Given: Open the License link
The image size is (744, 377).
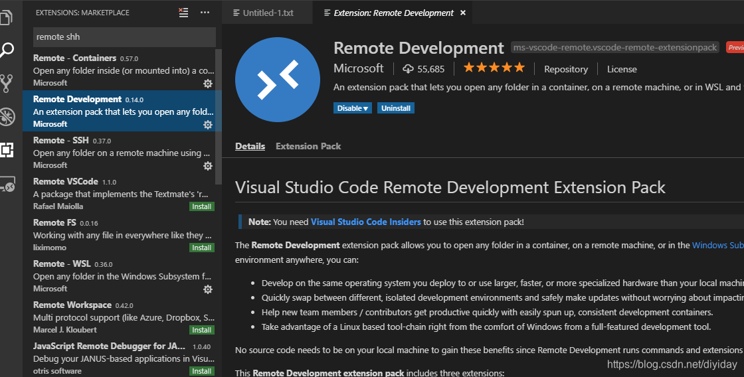Looking at the screenshot, I should [622, 69].
